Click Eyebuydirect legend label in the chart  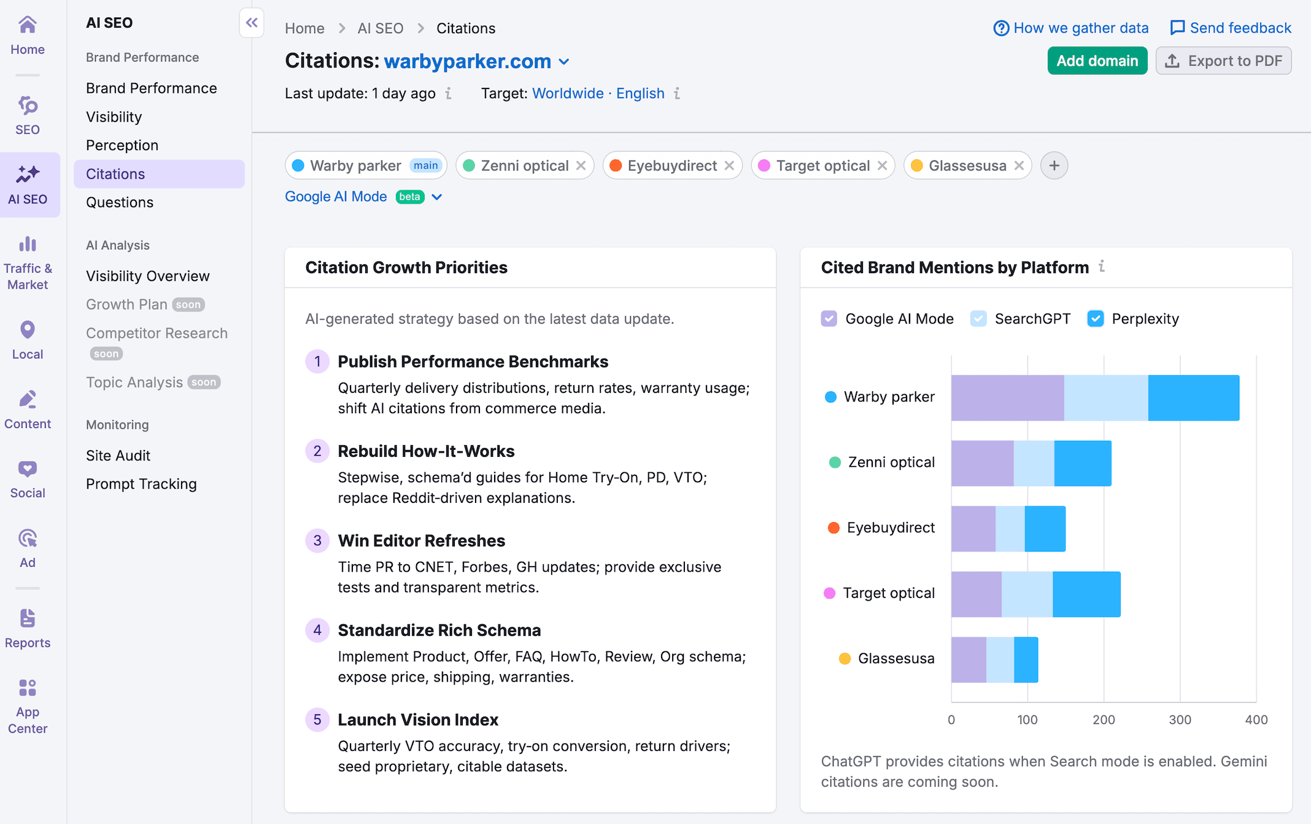click(x=891, y=528)
